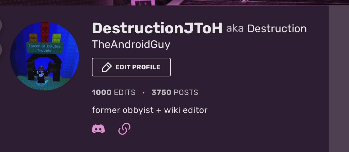Viewport: 349px width, 152px height.
Task: Click the dot separator between edits and posts
Action: tap(144, 93)
